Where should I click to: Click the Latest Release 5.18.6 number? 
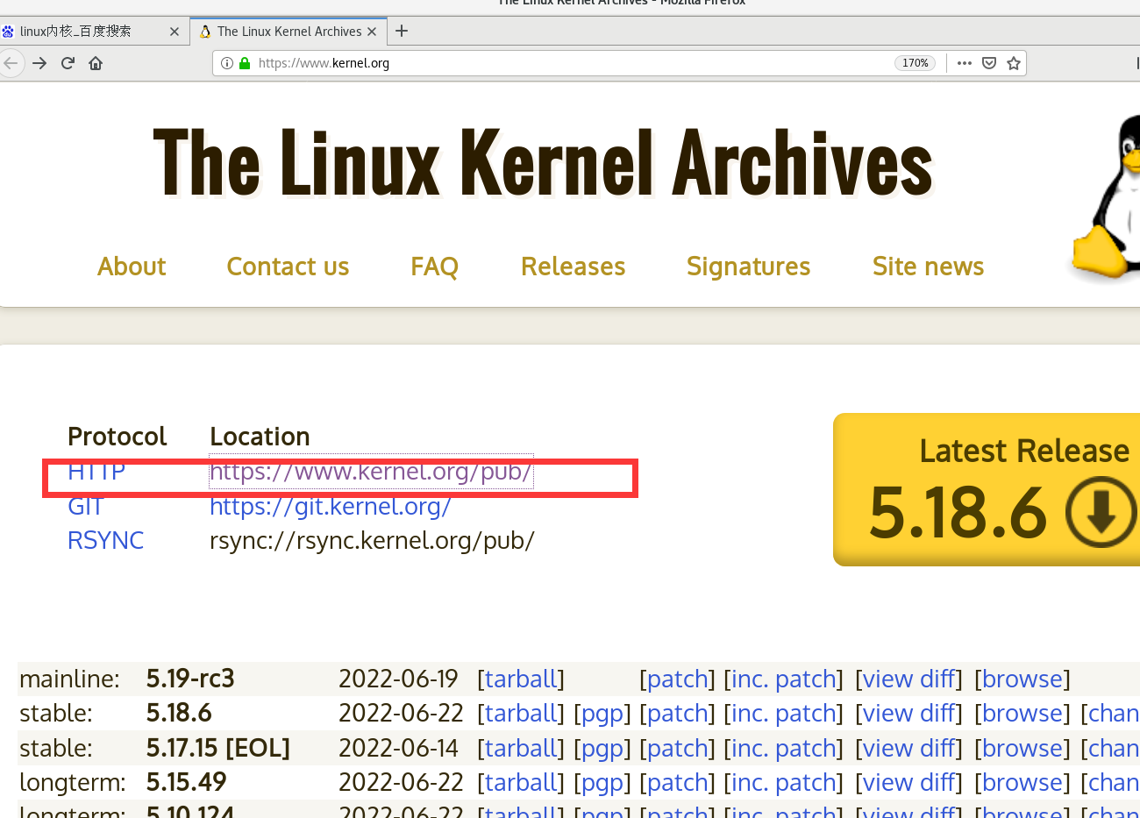[958, 513]
